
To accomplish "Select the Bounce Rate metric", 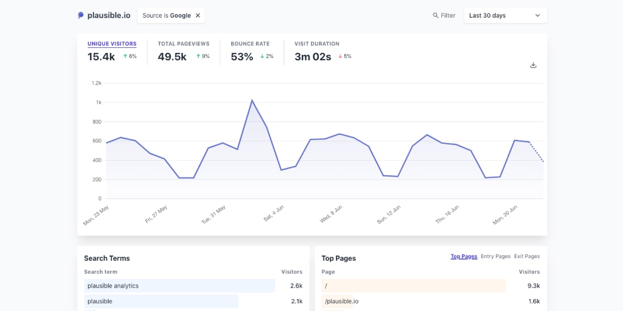I will point(250,44).
